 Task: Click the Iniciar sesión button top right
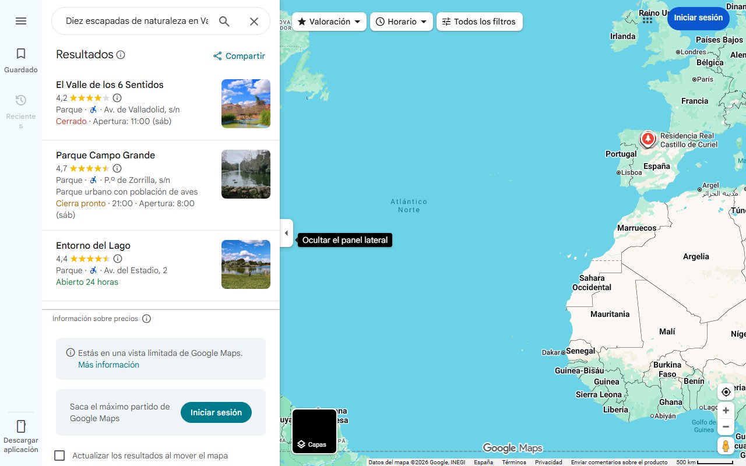(698, 18)
